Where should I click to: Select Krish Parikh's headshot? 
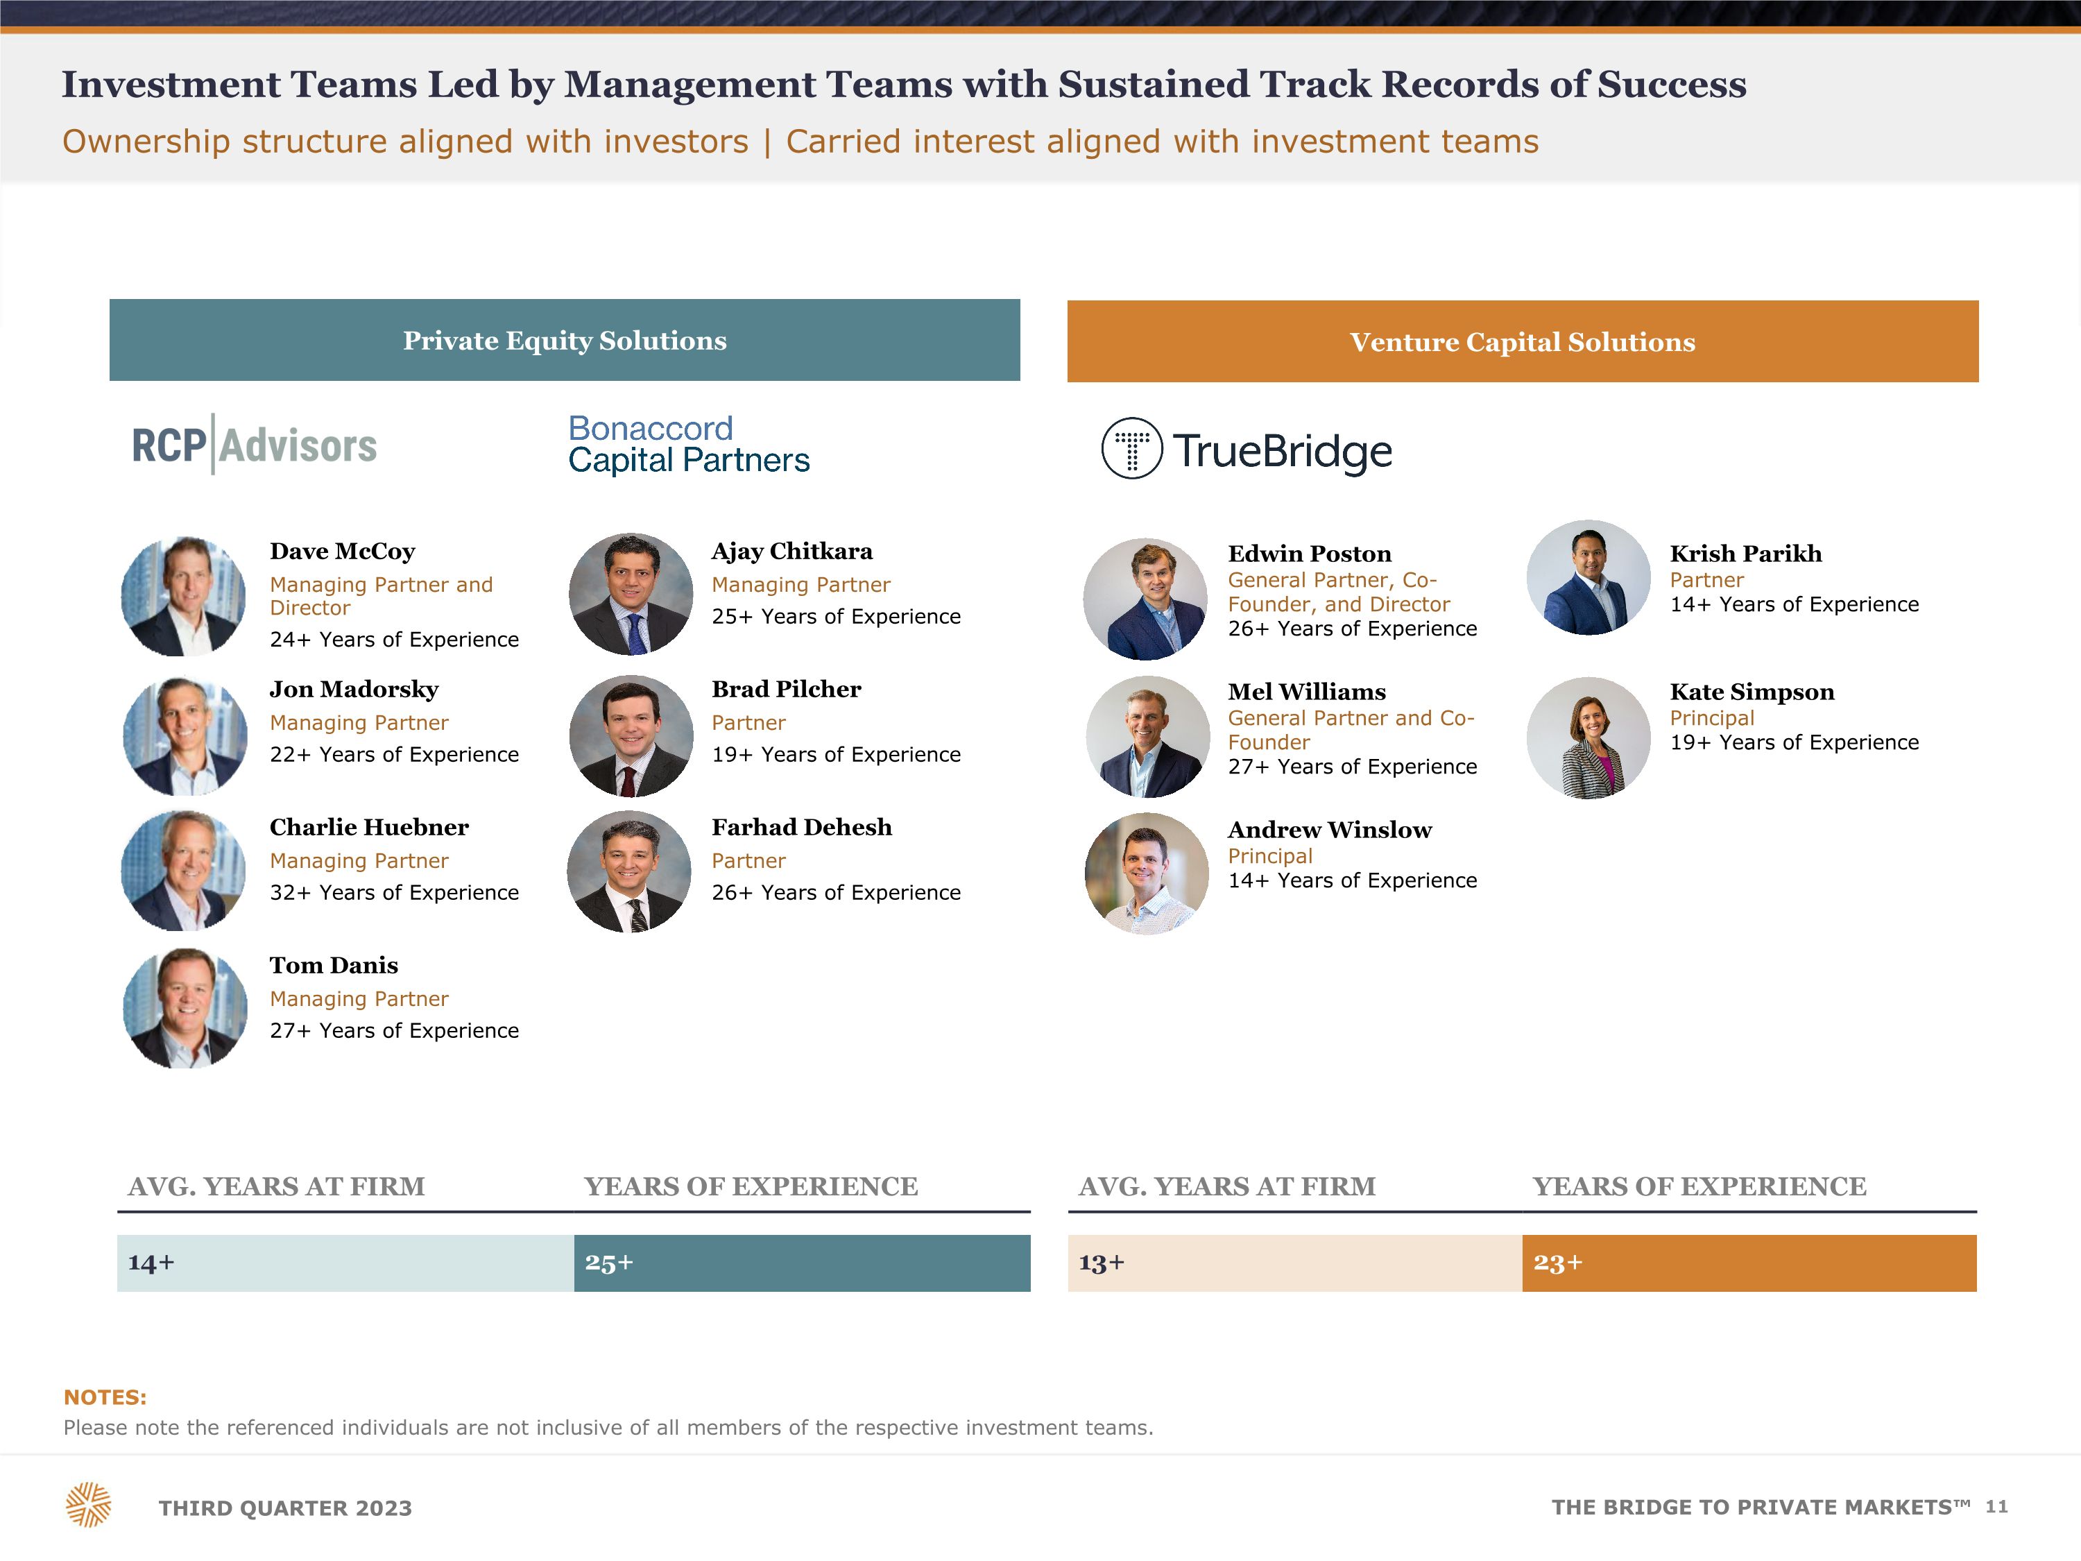click(1589, 578)
